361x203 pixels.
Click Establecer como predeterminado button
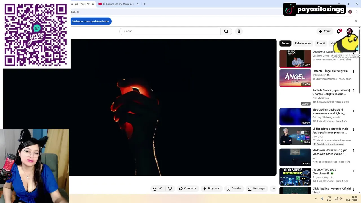[90, 21]
